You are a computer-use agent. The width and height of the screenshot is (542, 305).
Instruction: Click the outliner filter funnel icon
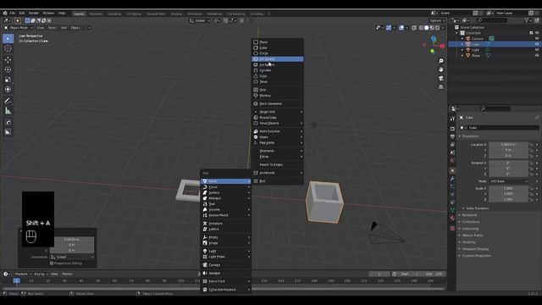pos(526,20)
